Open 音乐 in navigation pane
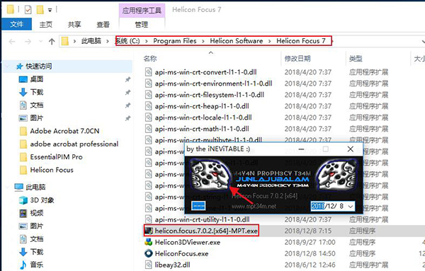This screenshot has width=425, height=271. 37,265
